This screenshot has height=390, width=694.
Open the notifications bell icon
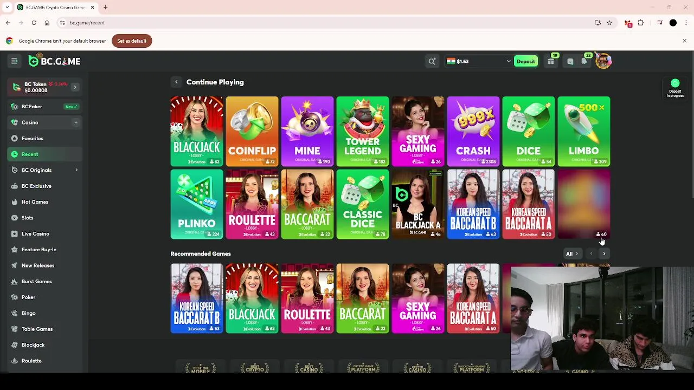click(584, 61)
